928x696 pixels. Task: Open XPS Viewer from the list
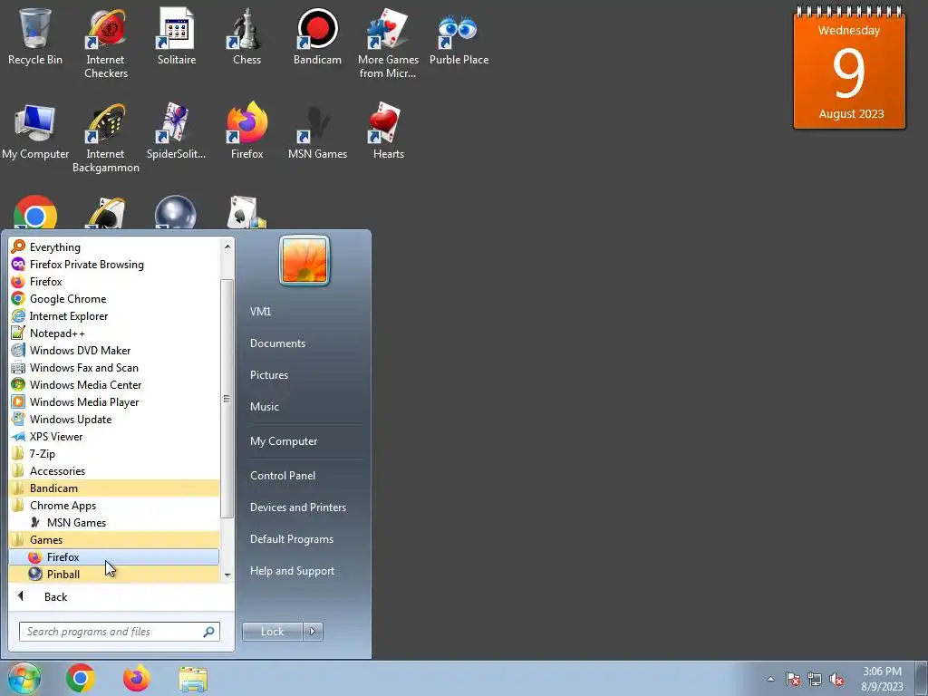click(114, 436)
